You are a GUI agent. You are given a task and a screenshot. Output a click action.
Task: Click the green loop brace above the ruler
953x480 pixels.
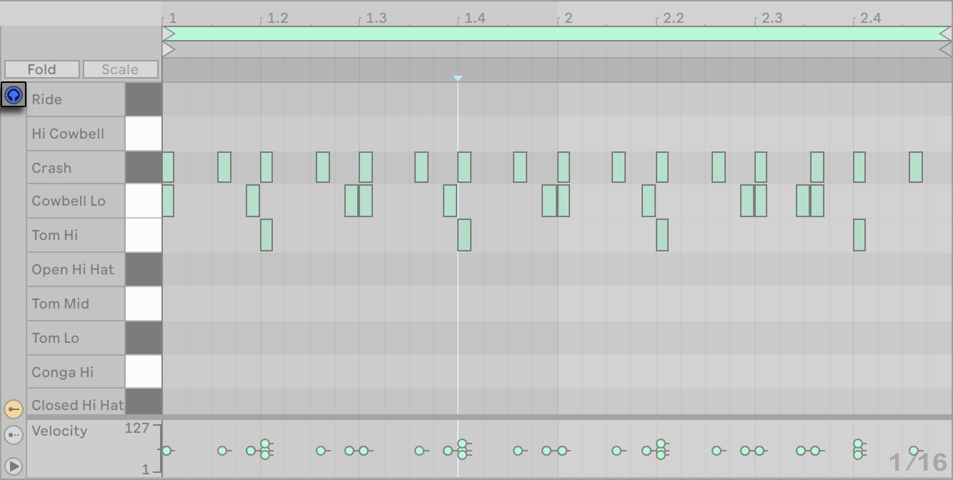point(557,32)
